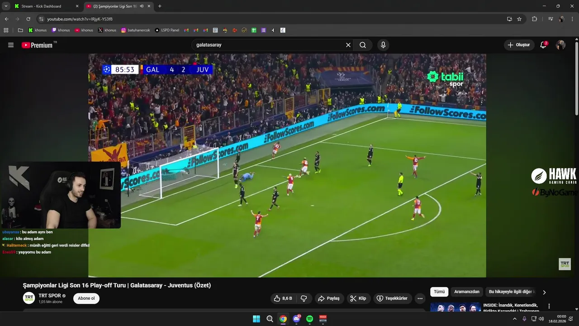Open YouTube account avatar menu
This screenshot has width=579, height=326.
(x=560, y=45)
